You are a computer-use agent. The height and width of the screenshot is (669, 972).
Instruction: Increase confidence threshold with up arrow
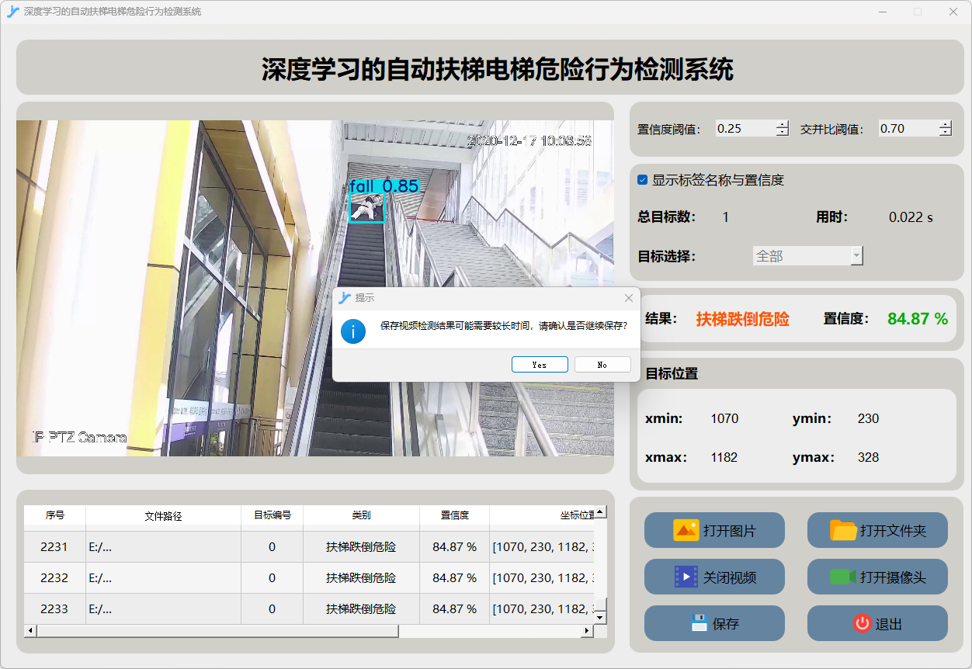point(782,125)
